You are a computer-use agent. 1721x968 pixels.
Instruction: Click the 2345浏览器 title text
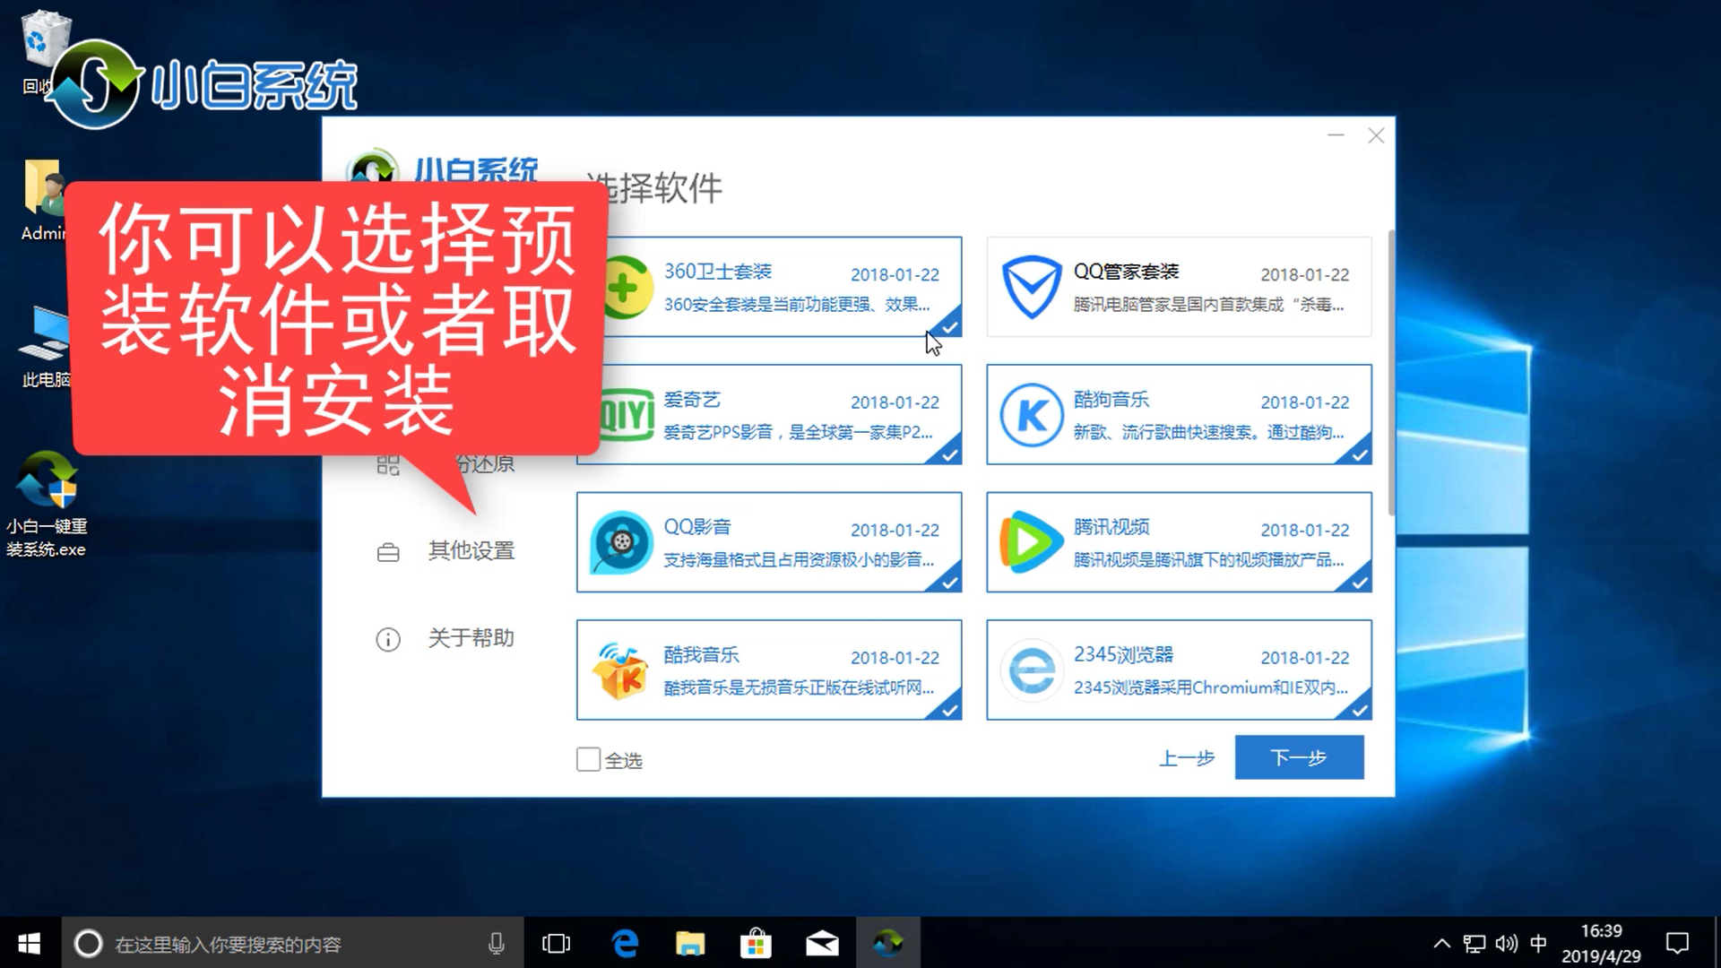pos(1123,655)
